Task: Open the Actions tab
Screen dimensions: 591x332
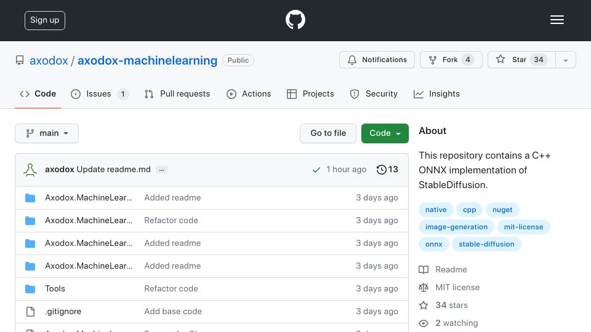Action: (x=249, y=93)
